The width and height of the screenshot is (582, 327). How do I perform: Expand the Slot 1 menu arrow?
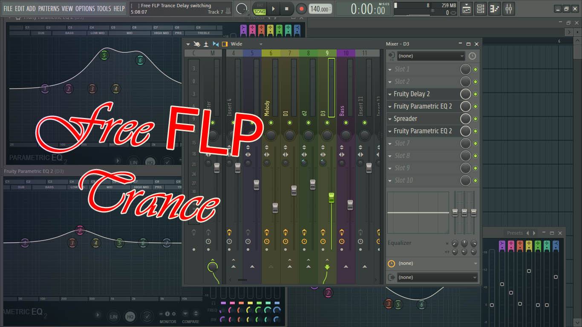(390, 69)
